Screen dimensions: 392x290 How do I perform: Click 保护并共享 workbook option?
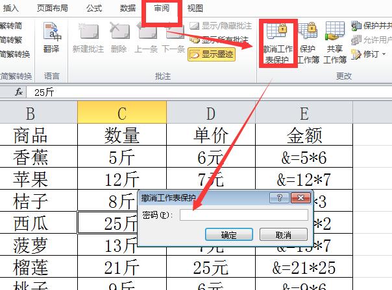(x=371, y=26)
